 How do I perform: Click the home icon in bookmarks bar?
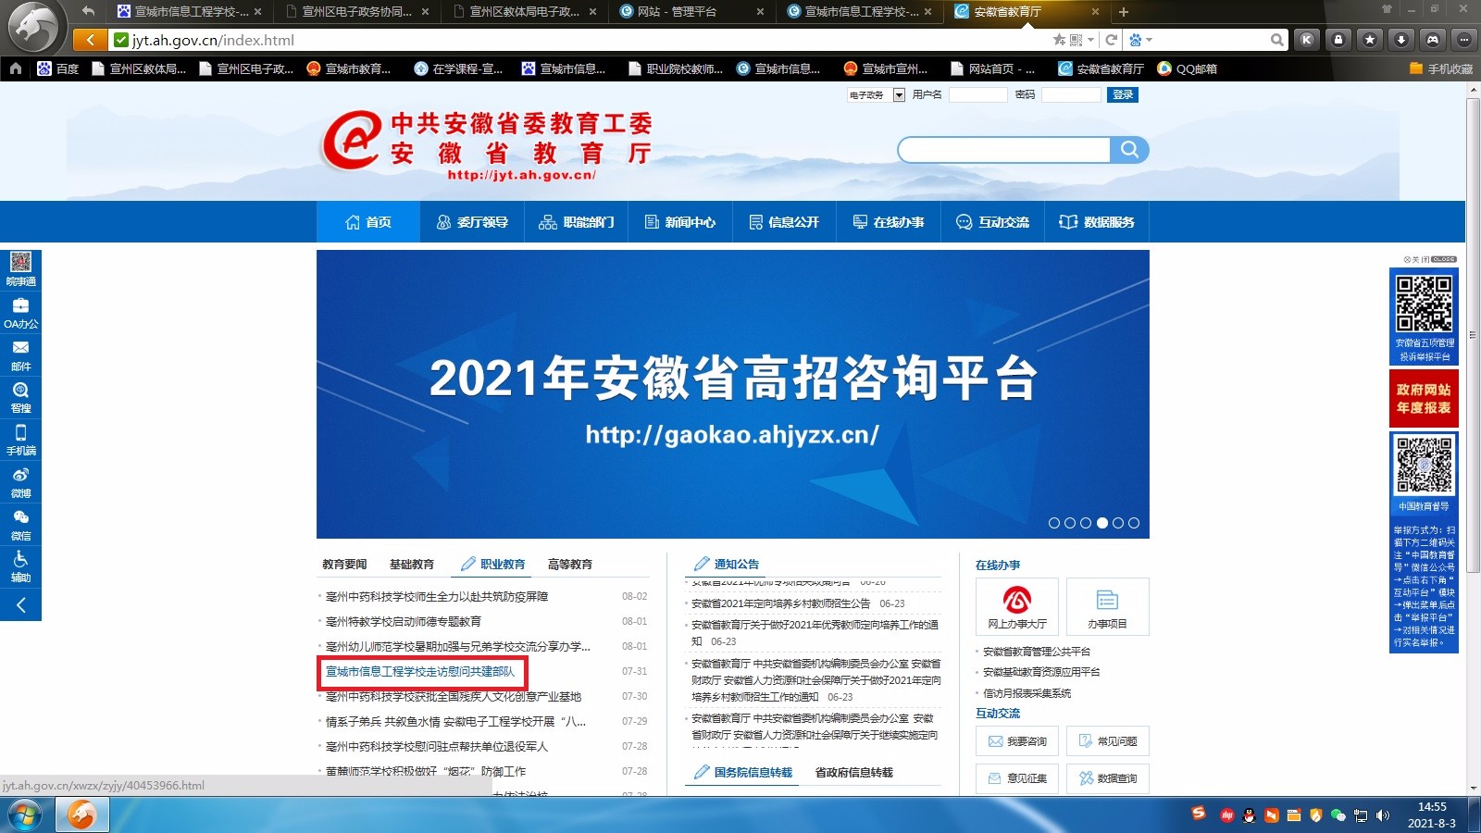pyautogui.click(x=16, y=68)
